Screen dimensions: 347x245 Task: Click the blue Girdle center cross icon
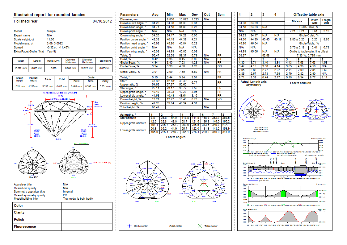[129, 226]
